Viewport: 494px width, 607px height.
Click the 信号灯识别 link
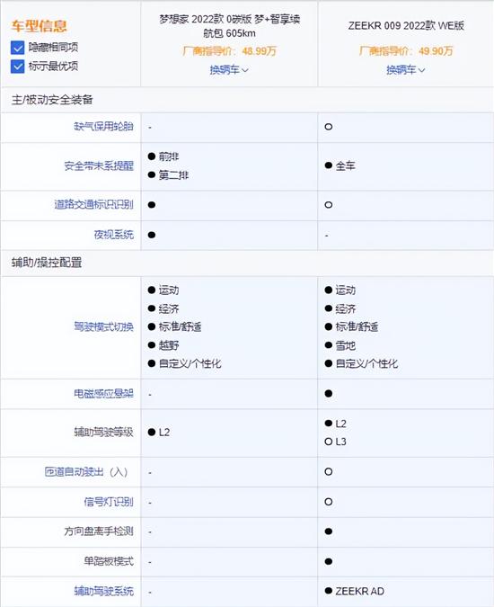[x=109, y=502]
